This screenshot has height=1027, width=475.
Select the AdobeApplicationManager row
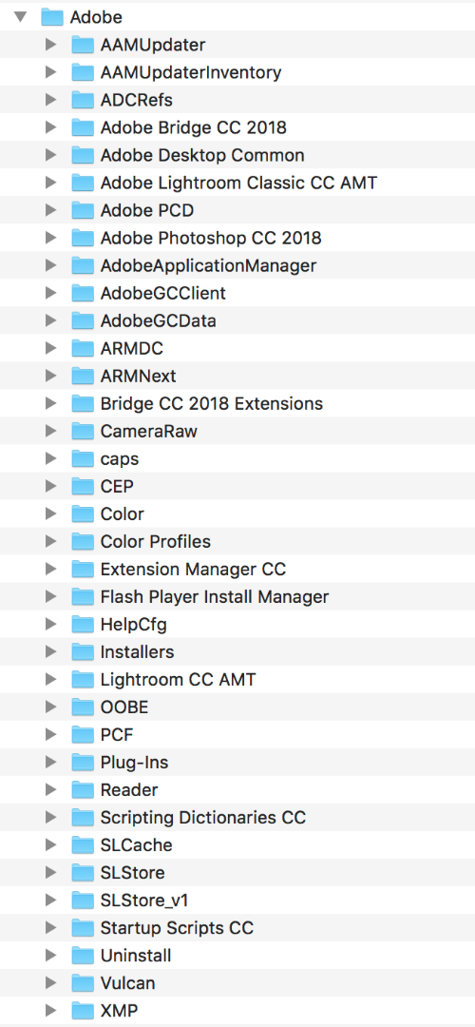(237, 265)
